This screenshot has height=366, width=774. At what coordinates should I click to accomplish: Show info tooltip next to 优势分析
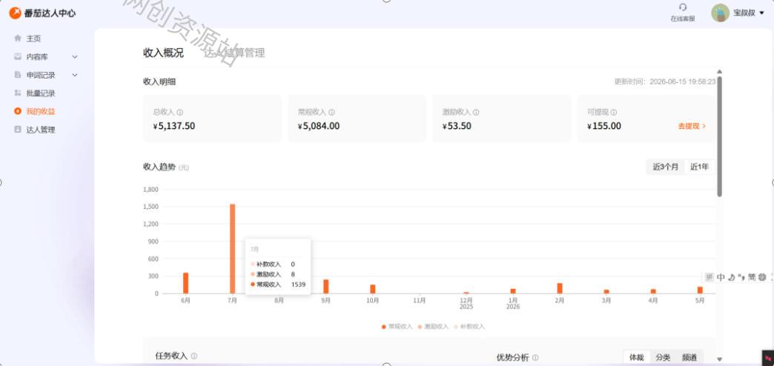coord(535,358)
